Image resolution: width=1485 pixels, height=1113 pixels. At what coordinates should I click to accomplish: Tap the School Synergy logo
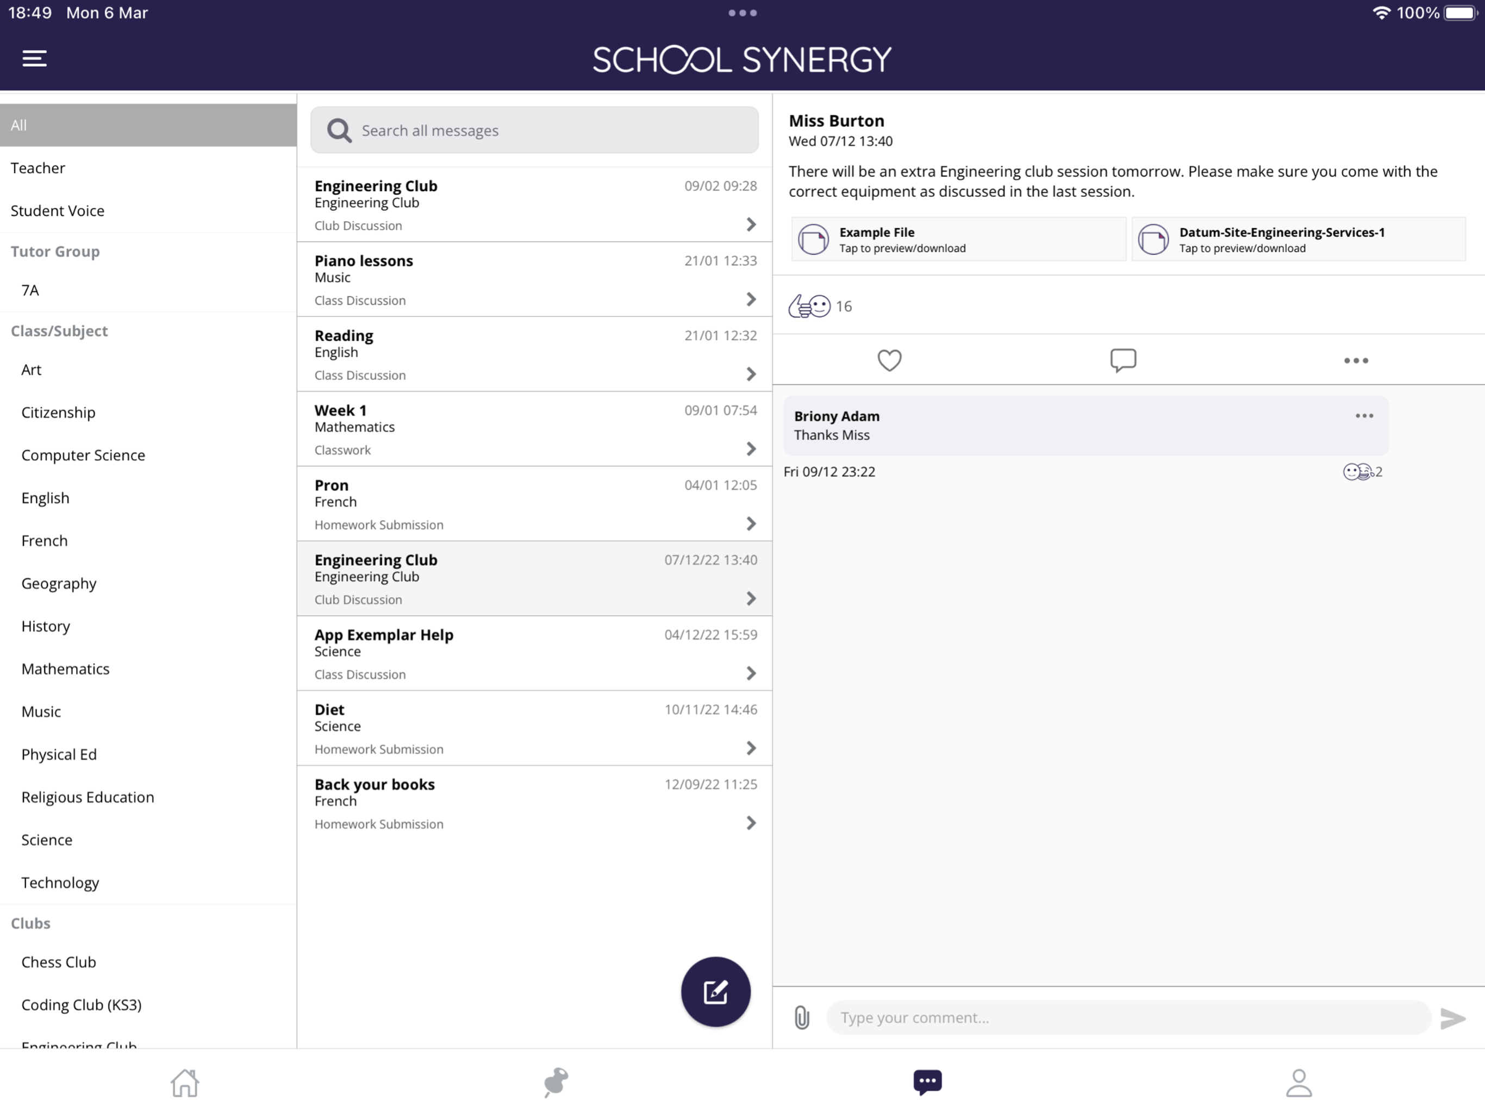point(742,59)
